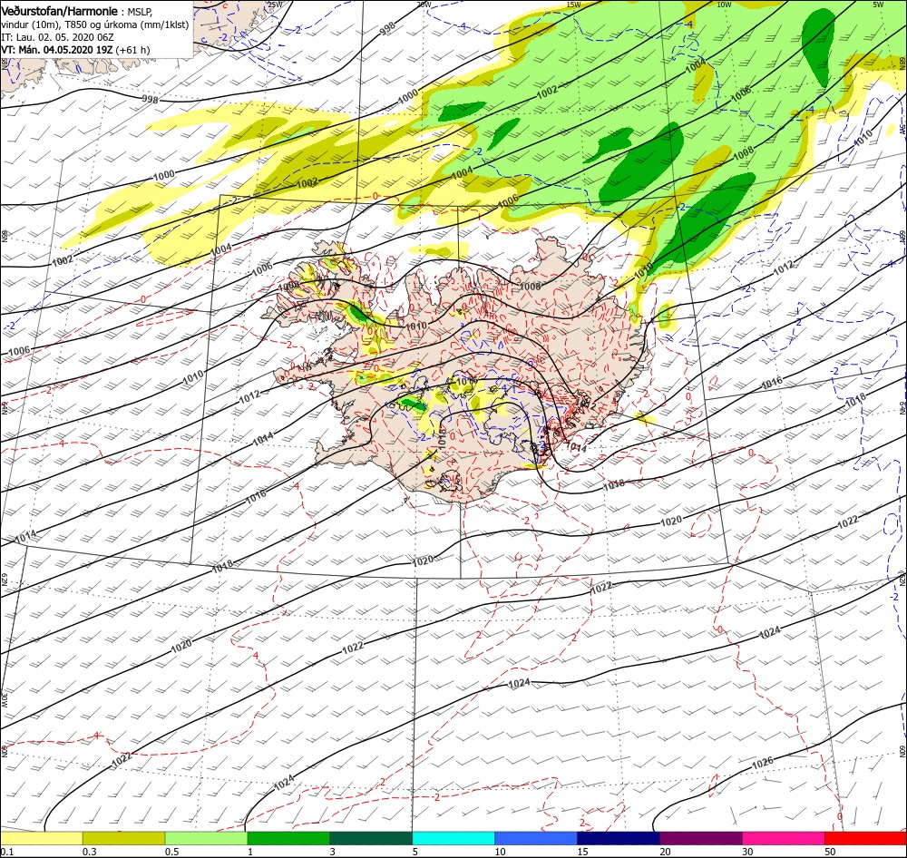Click the yellow 0.1–0.3 precipitation legend swatch
Viewport: 907px width, 858px height.
click(41, 838)
